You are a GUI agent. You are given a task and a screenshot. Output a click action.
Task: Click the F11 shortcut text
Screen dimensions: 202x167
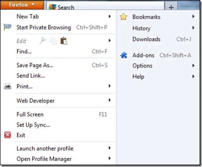coord(103,114)
